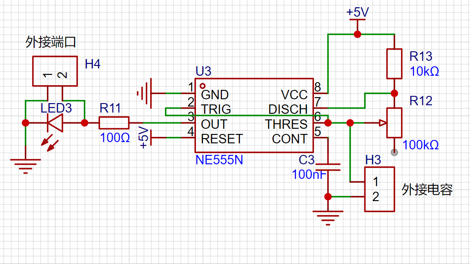Click the H3 designator label
The width and height of the screenshot is (470, 264).
[373, 160]
